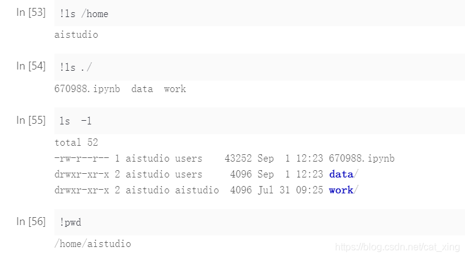Click the 'Jul 31 09:25' timestamp
Image resolution: width=465 pixels, height=258 pixels.
coord(290,190)
